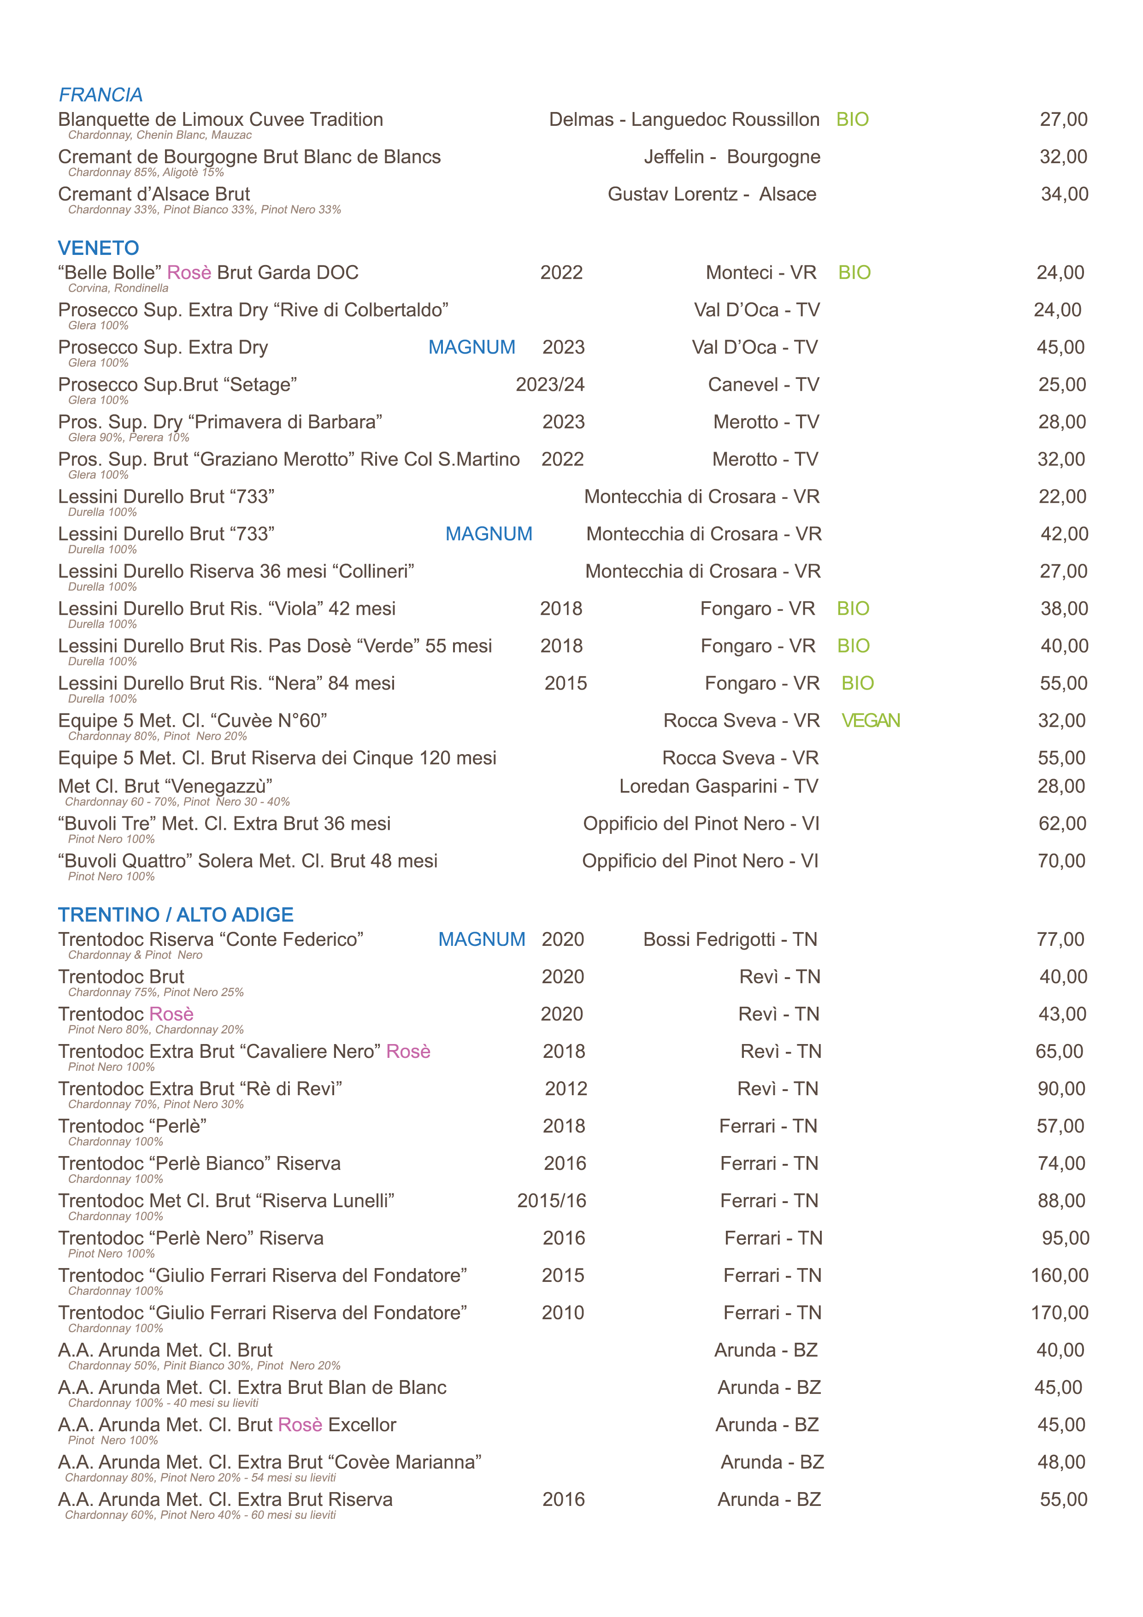The image size is (1143, 1617).
Task: Click the 90,00 price for "Rè di Revì"
Action: pyautogui.click(x=1061, y=1089)
